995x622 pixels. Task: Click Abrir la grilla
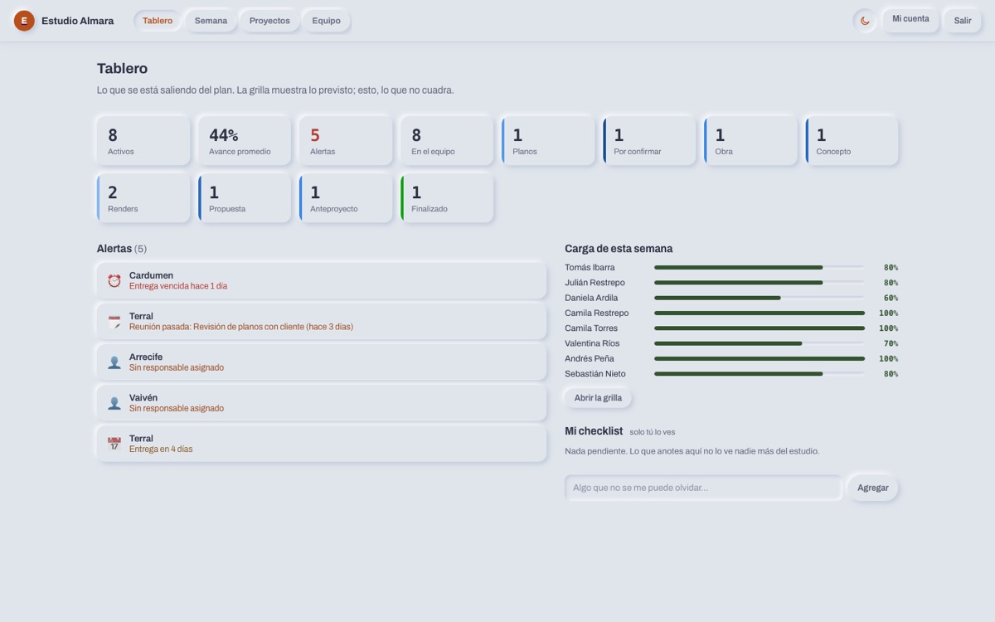(x=598, y=398)
